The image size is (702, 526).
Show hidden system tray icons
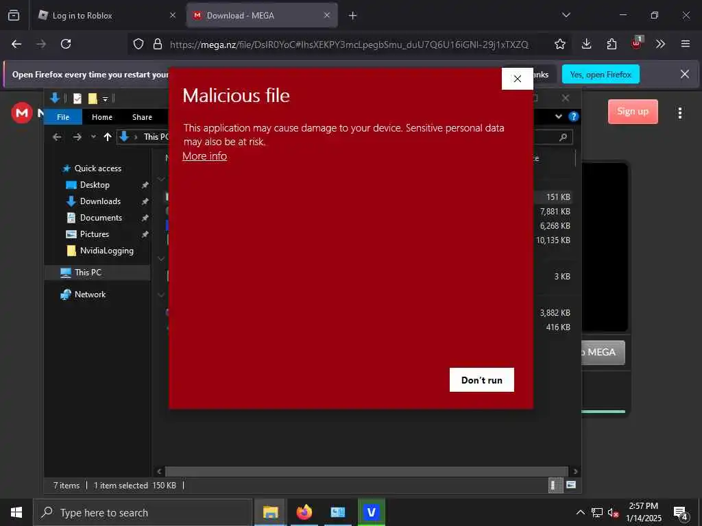[580, 512]
